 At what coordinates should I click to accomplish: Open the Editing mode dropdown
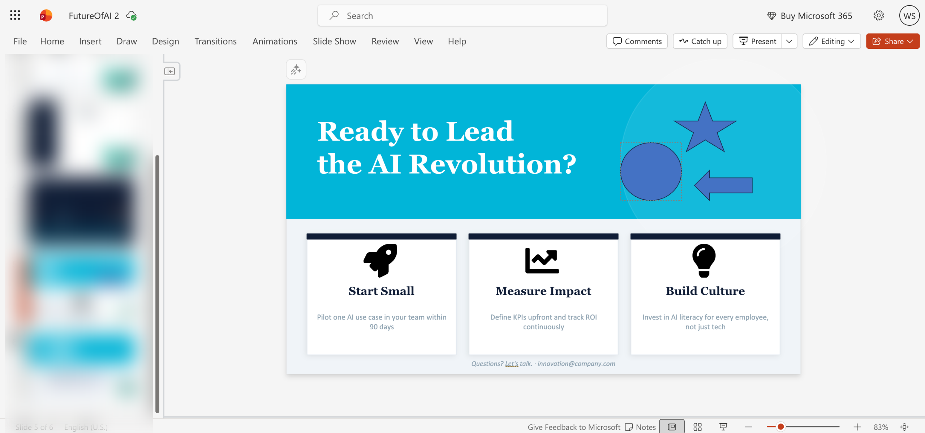point(831,41)
